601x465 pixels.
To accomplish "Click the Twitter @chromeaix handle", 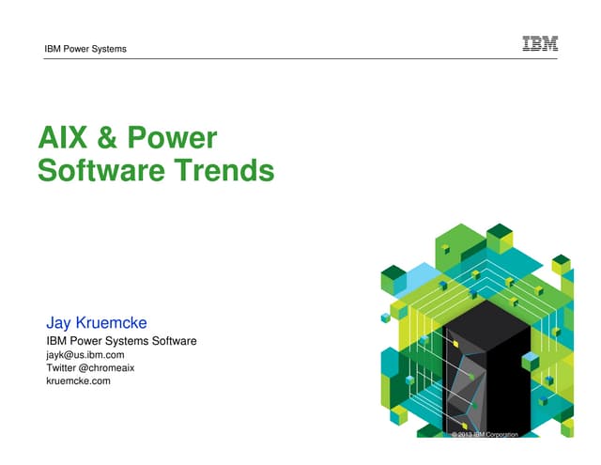I will pos(90,368).
